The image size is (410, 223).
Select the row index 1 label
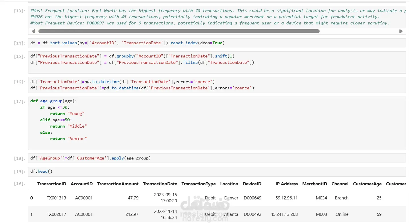click(x=32, y=214)
